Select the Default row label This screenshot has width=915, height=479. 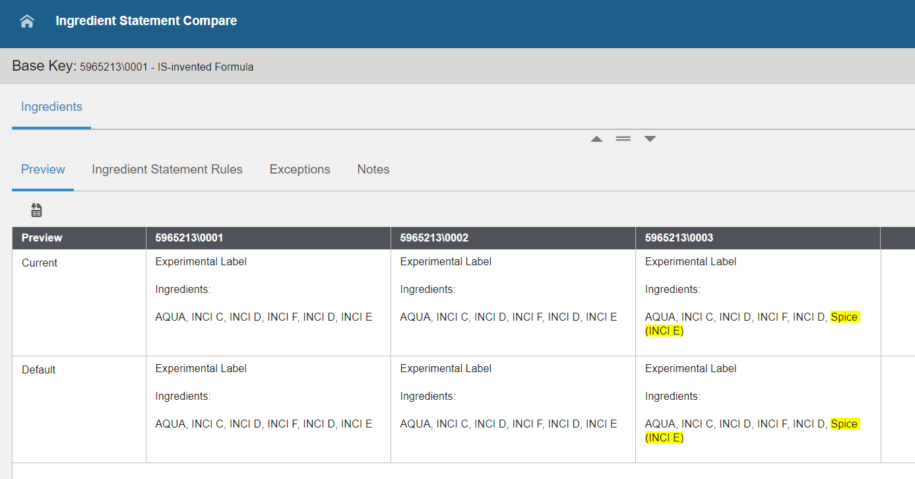(x=38, y=369)
